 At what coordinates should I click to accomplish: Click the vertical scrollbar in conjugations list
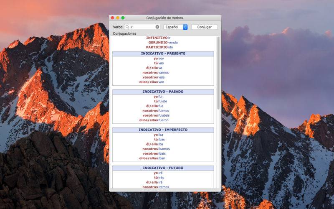click(x=218, y=74)
